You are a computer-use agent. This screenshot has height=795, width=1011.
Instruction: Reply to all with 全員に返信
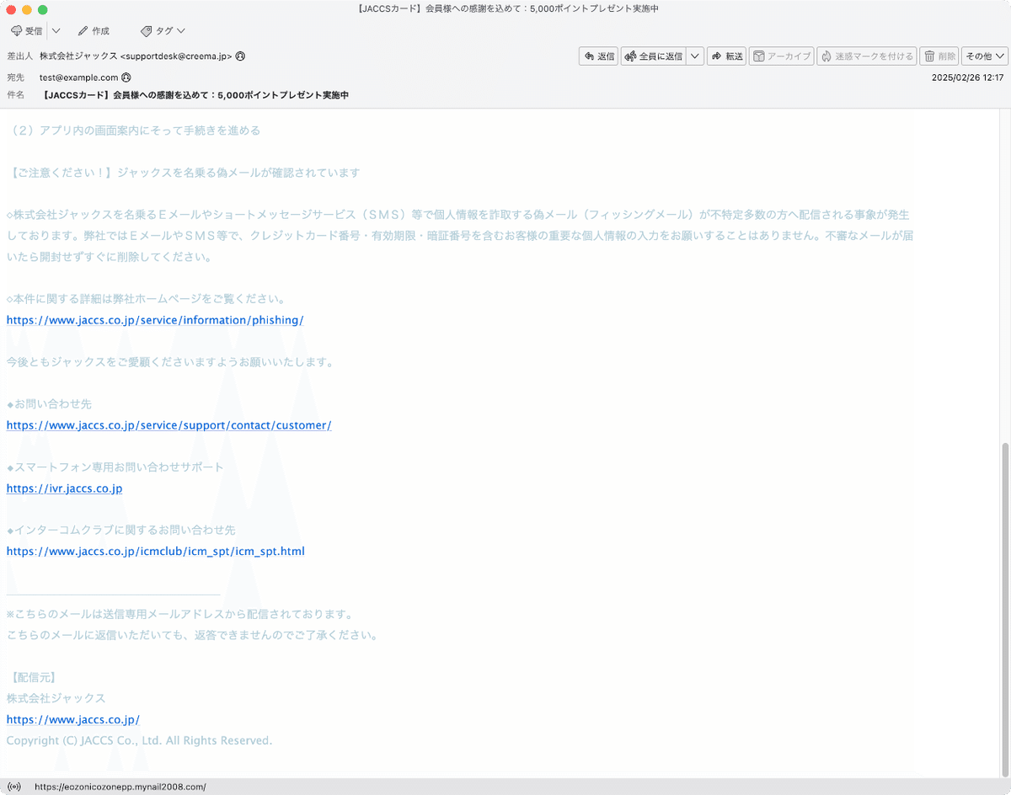click(x=654, y=56)
